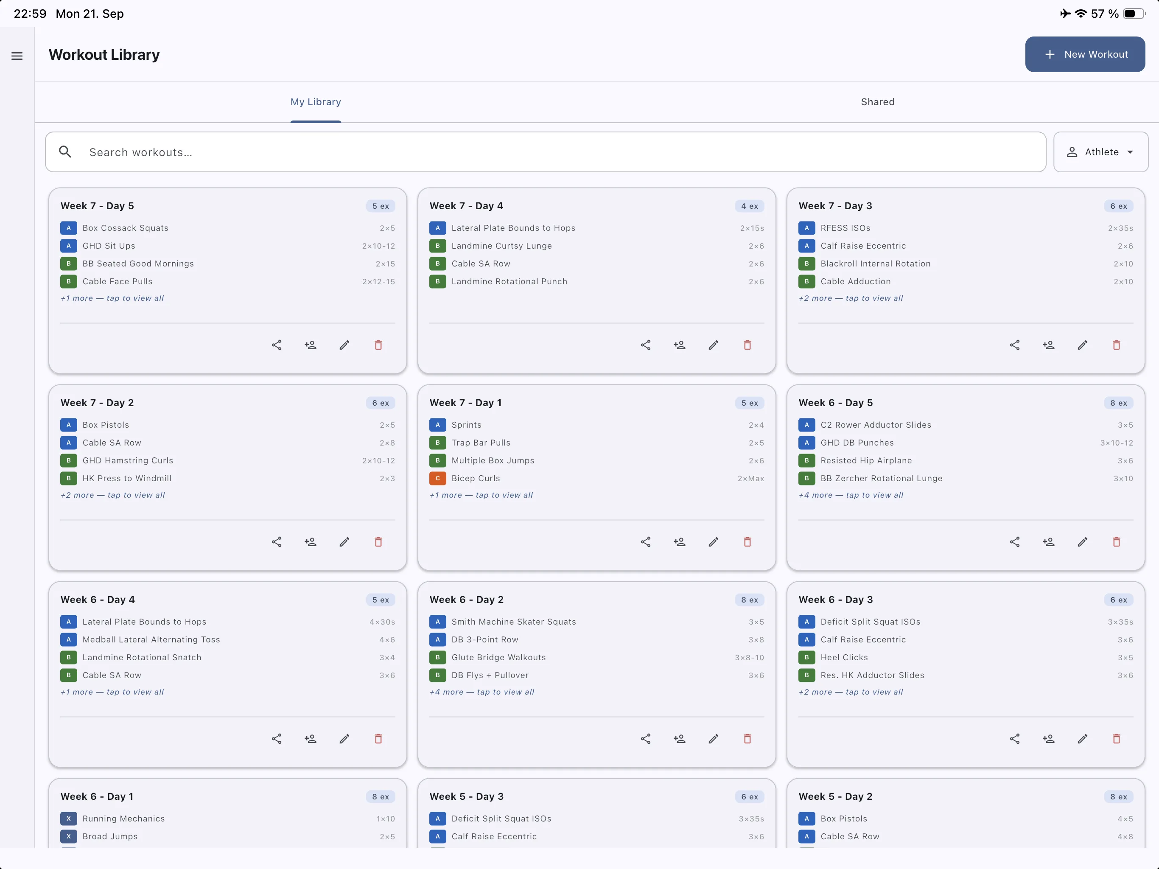
Task: Edit the Week 7 - Day 4 workout
Action: 713,345
